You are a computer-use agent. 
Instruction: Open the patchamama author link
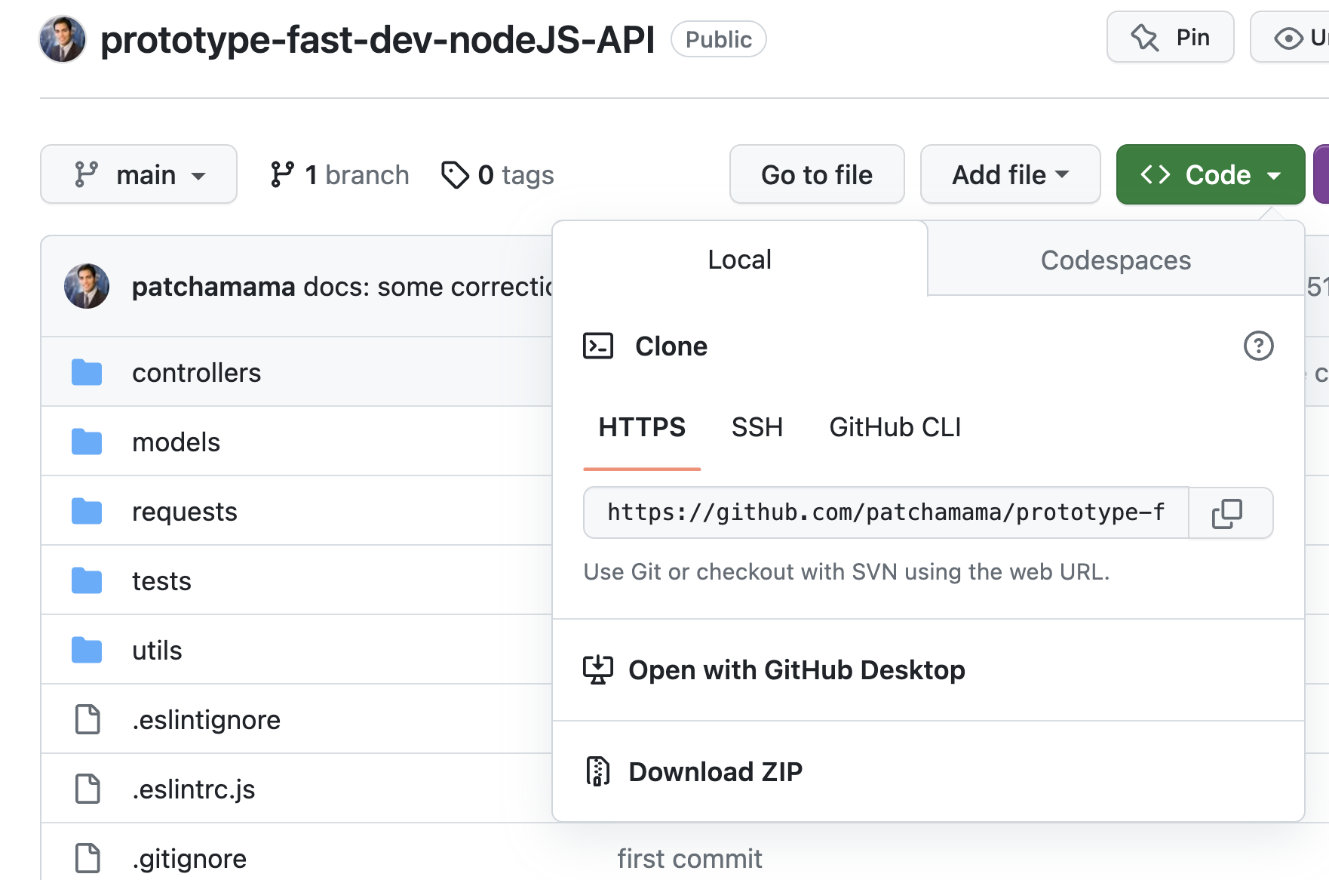pos(213,287)
